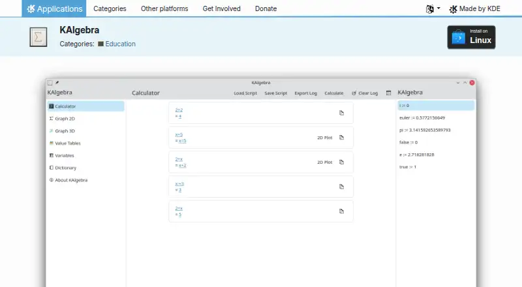Click the Load Script toolbar button
This screenshot has width=522, height=287.
[245, 93]
